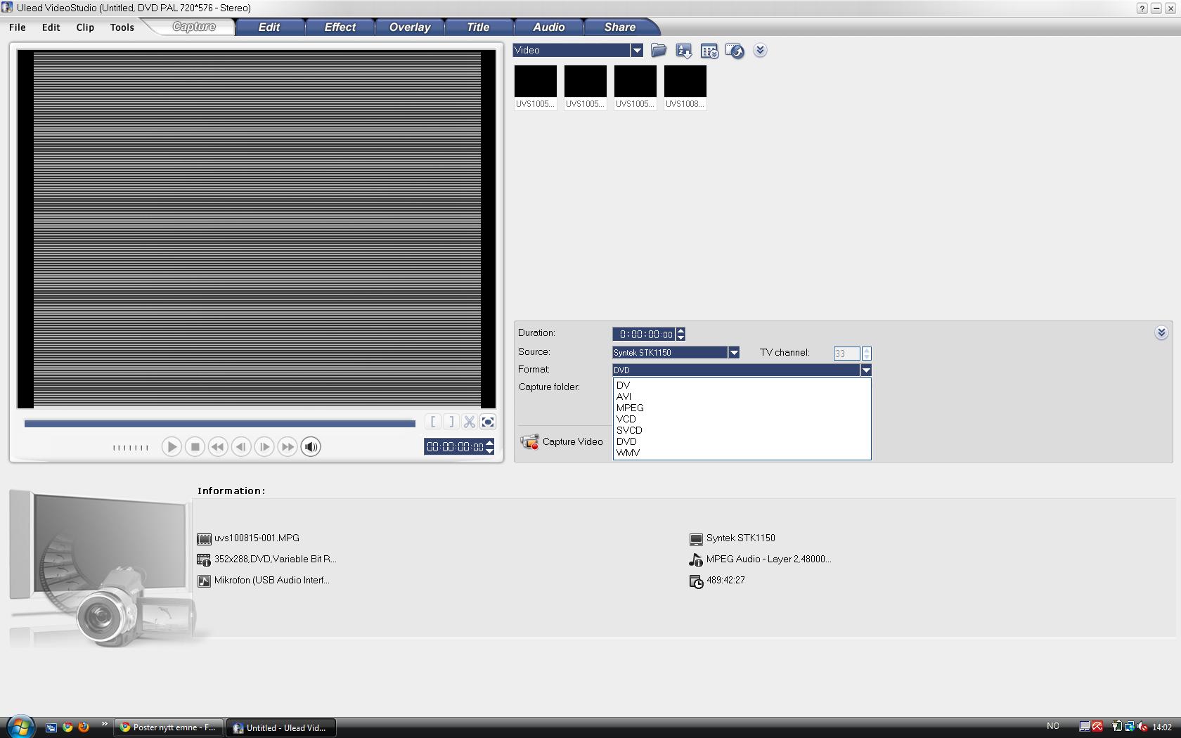The width and height of the screenshot is (1181, 738).
Task: Click the Duration timecode field
Action: click(x=644, y=334)
